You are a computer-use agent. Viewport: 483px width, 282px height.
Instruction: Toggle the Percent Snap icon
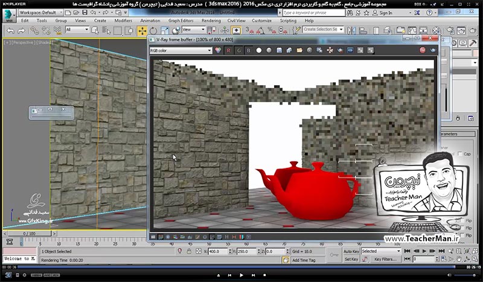point(271,30)
